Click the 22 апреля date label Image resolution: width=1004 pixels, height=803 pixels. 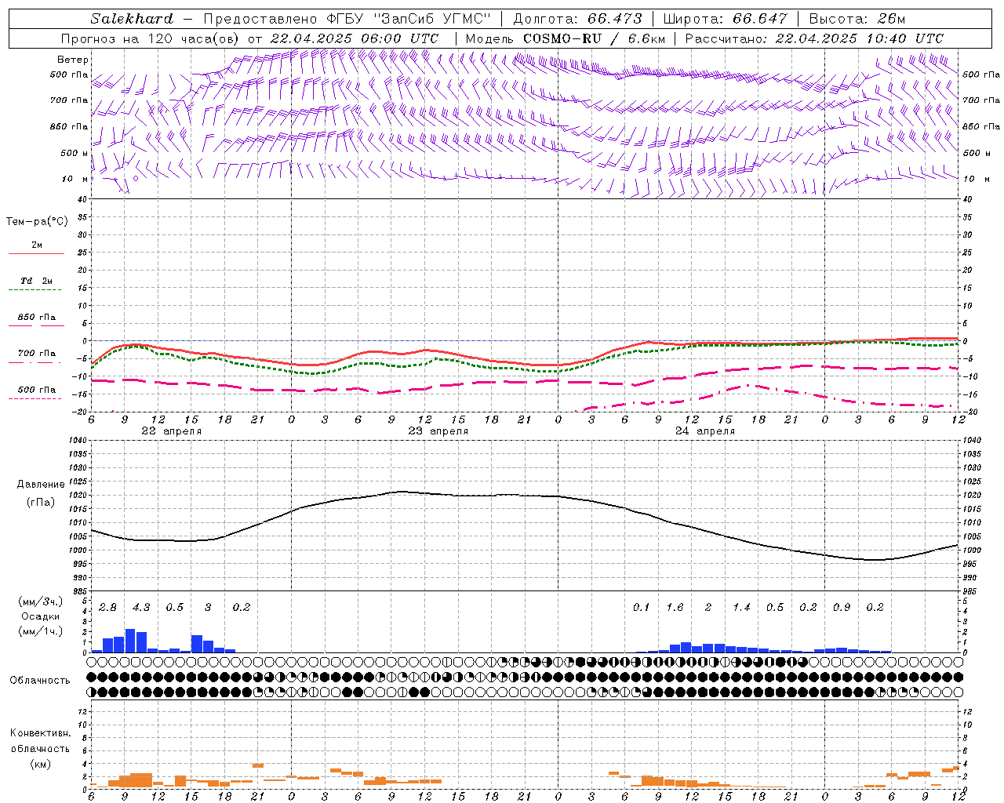pyautogui.click(x=171, y=431)
